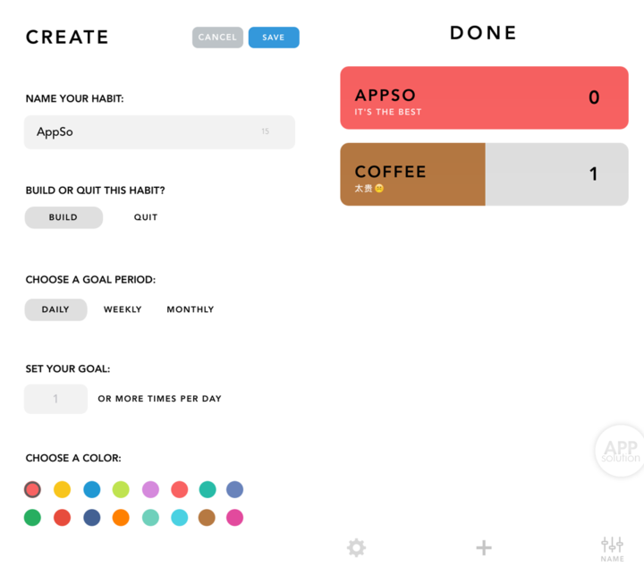Tap the COFFEE habit card
This screenshot has width=644, height=567.
(484, 174)
